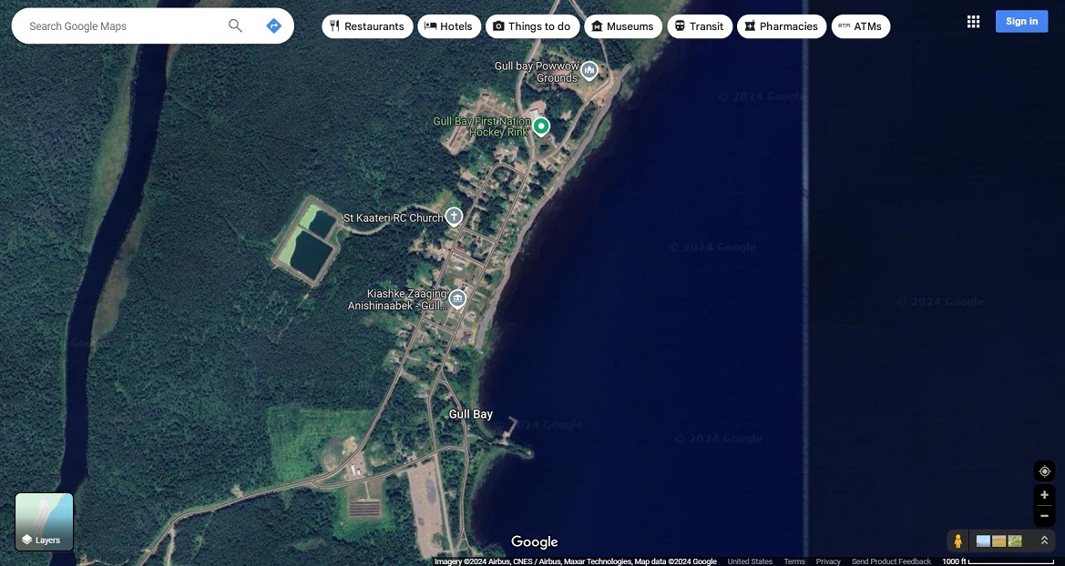Click the Gull bay Powwow Grounds marker

(x=589, y=70)
